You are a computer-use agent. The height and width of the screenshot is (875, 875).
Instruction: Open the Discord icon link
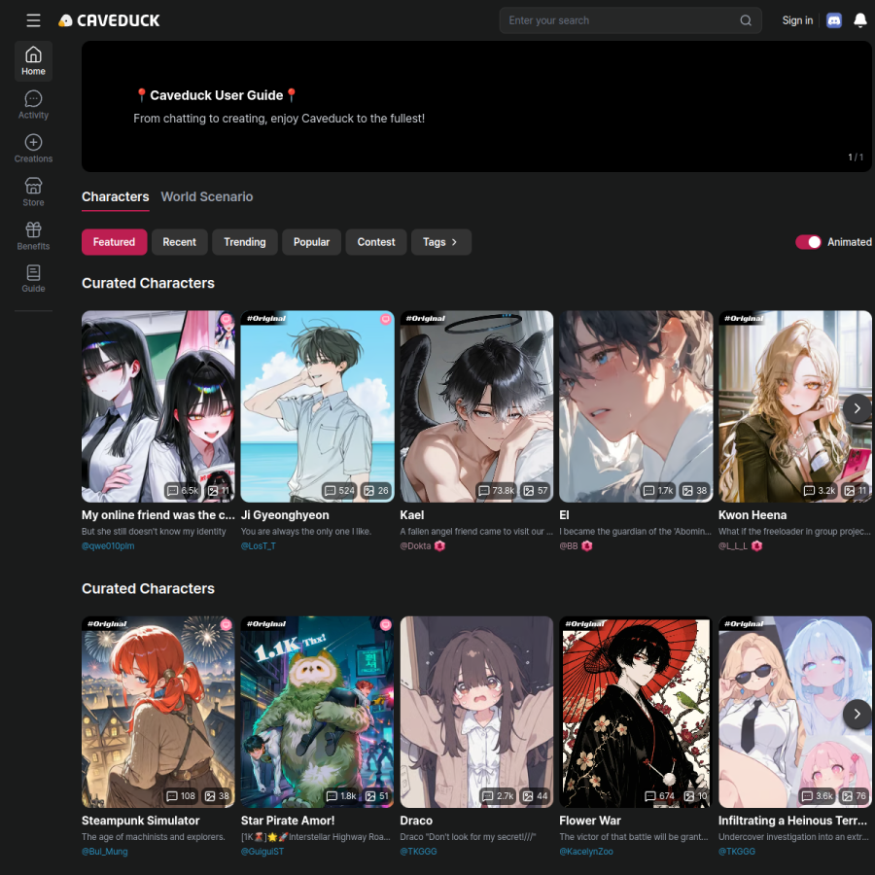coord(834,20)
